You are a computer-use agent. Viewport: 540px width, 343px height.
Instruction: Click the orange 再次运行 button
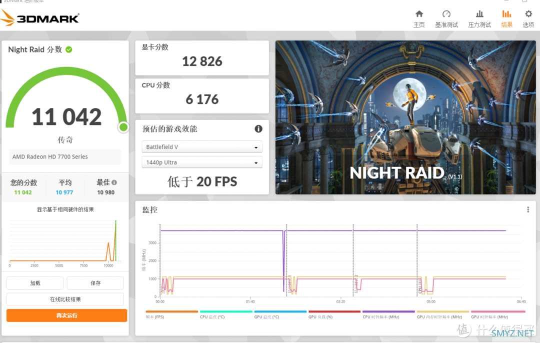tap(67, 315)
